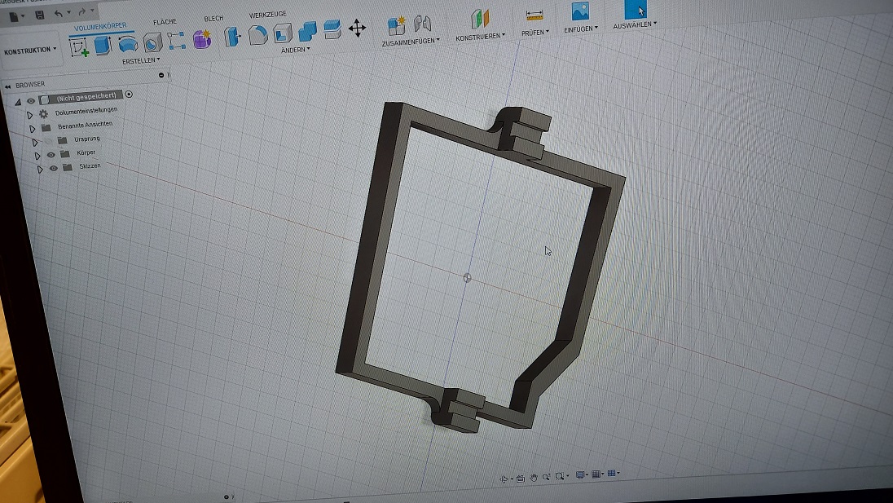Select the Split Body tool icon
Screen dimensions: 893x503
[x=332, y=29]
